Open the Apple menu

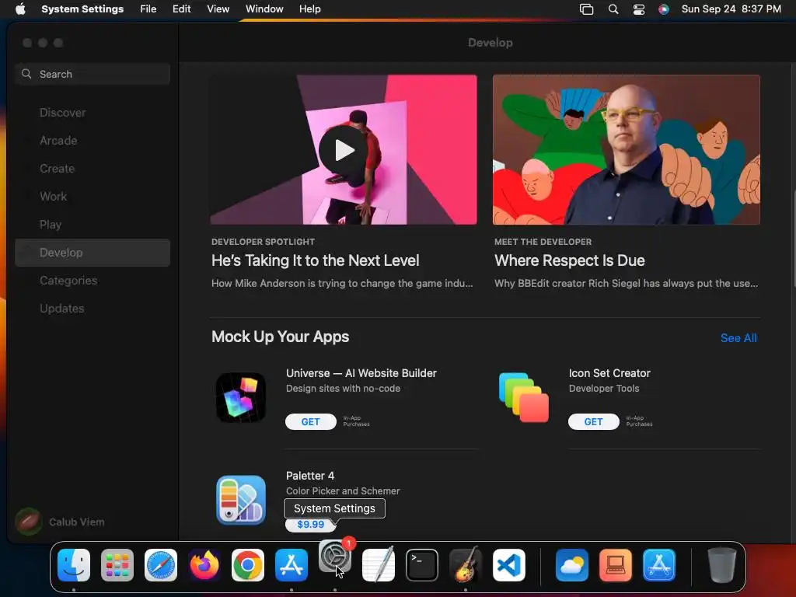(20, 9)
